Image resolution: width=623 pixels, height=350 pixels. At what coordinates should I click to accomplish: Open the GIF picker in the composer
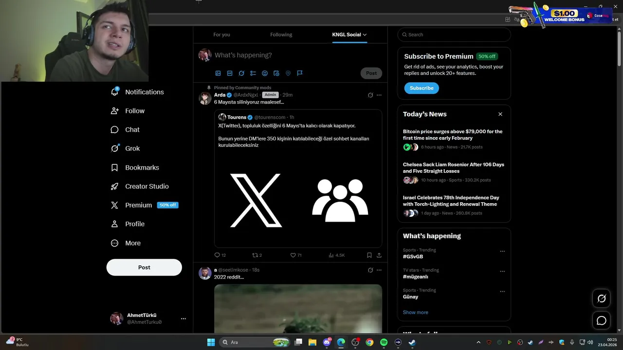coord(230,73)
